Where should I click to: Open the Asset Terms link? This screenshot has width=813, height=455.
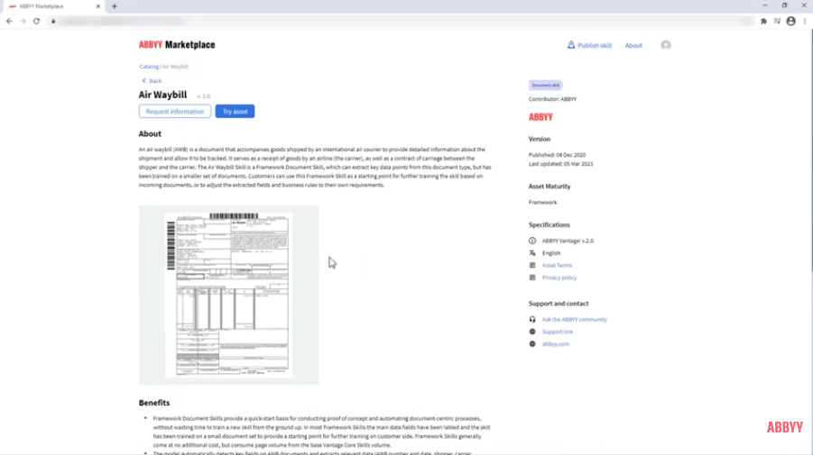click(x=557, y=265)
